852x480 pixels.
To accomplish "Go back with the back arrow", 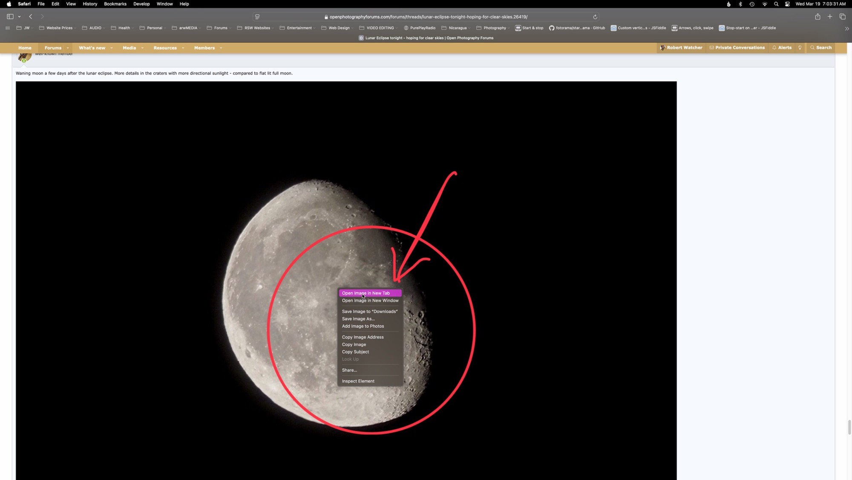I will pyautogui.click(x=31, y=17).
